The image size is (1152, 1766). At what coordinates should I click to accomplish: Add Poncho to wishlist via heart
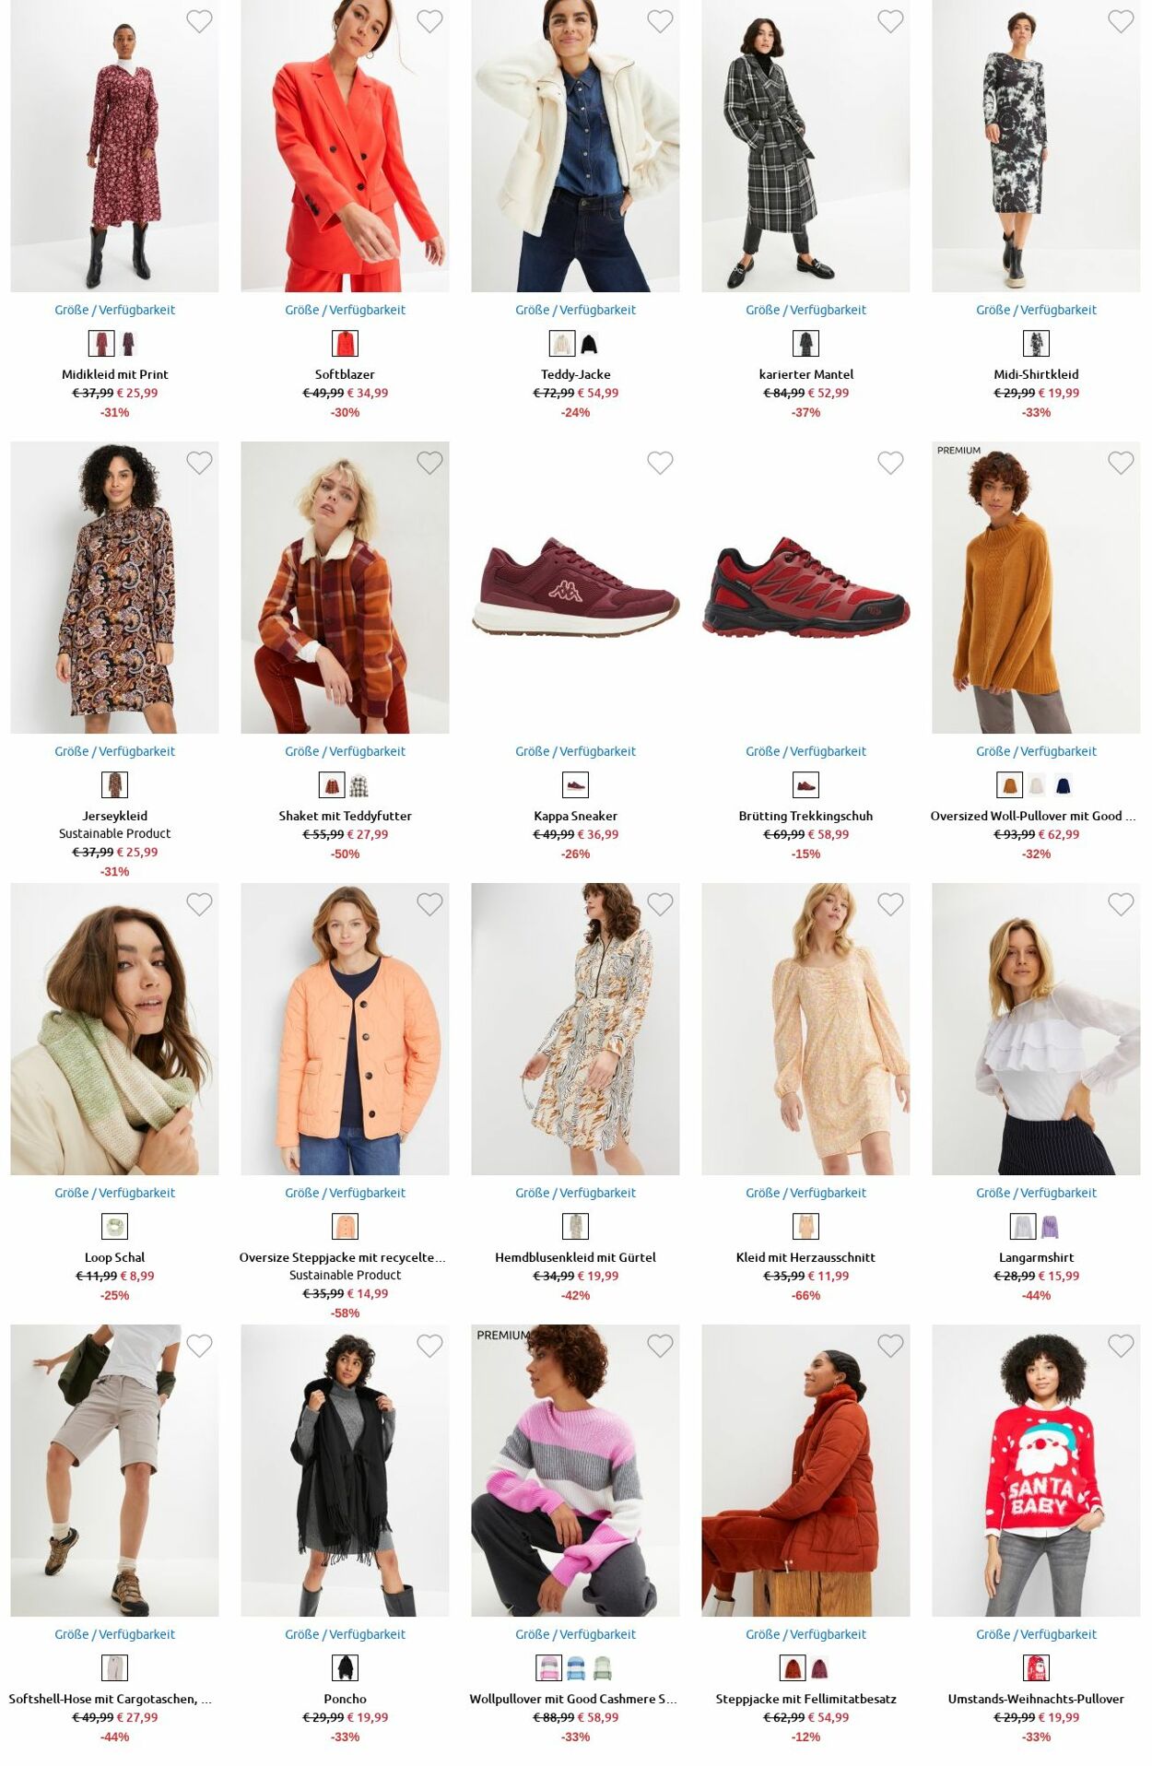(429, 1346)
